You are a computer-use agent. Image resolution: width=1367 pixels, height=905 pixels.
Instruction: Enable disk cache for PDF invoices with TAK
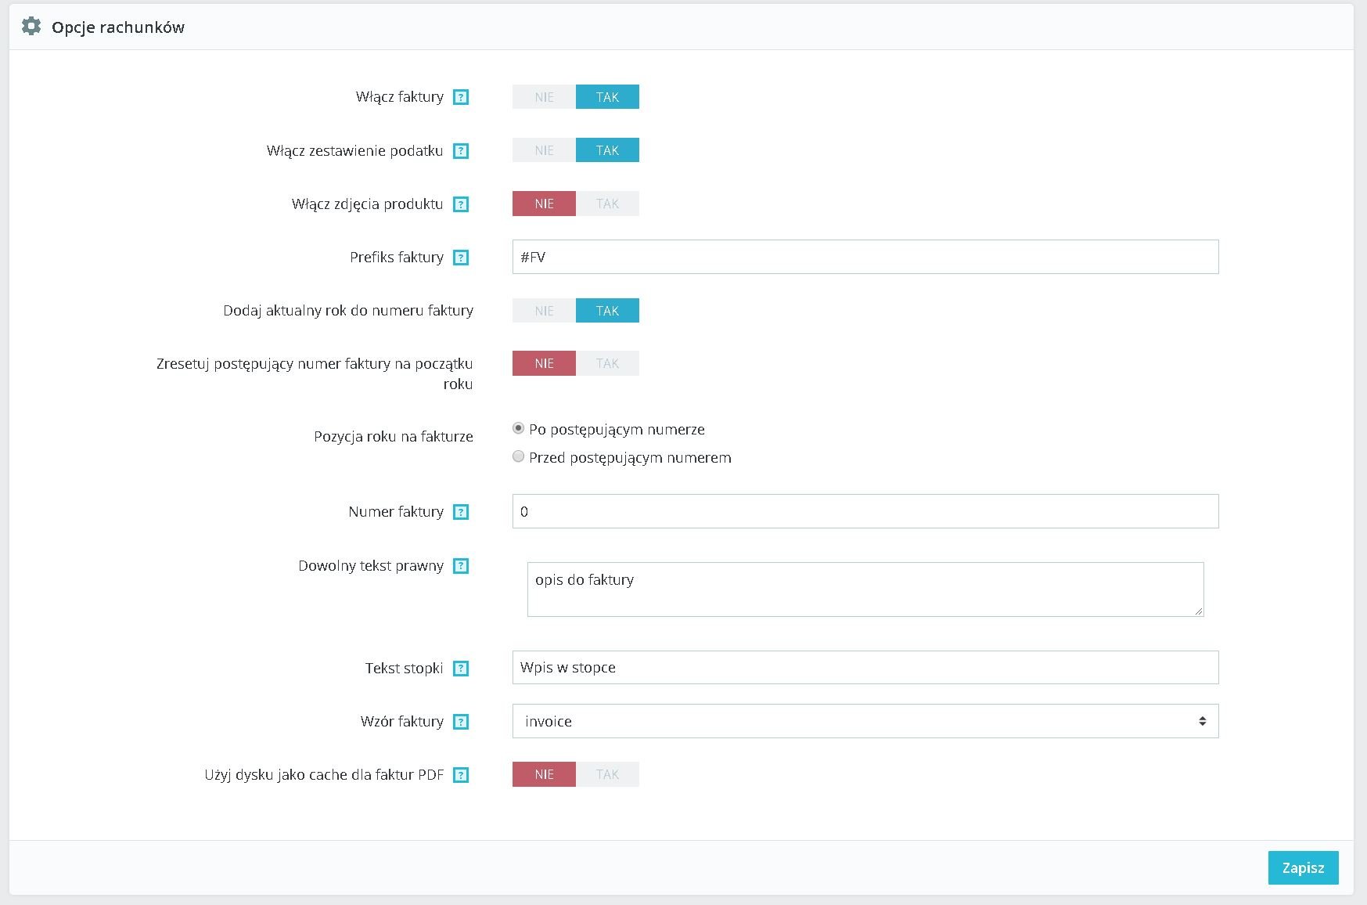tap(607, 774)
